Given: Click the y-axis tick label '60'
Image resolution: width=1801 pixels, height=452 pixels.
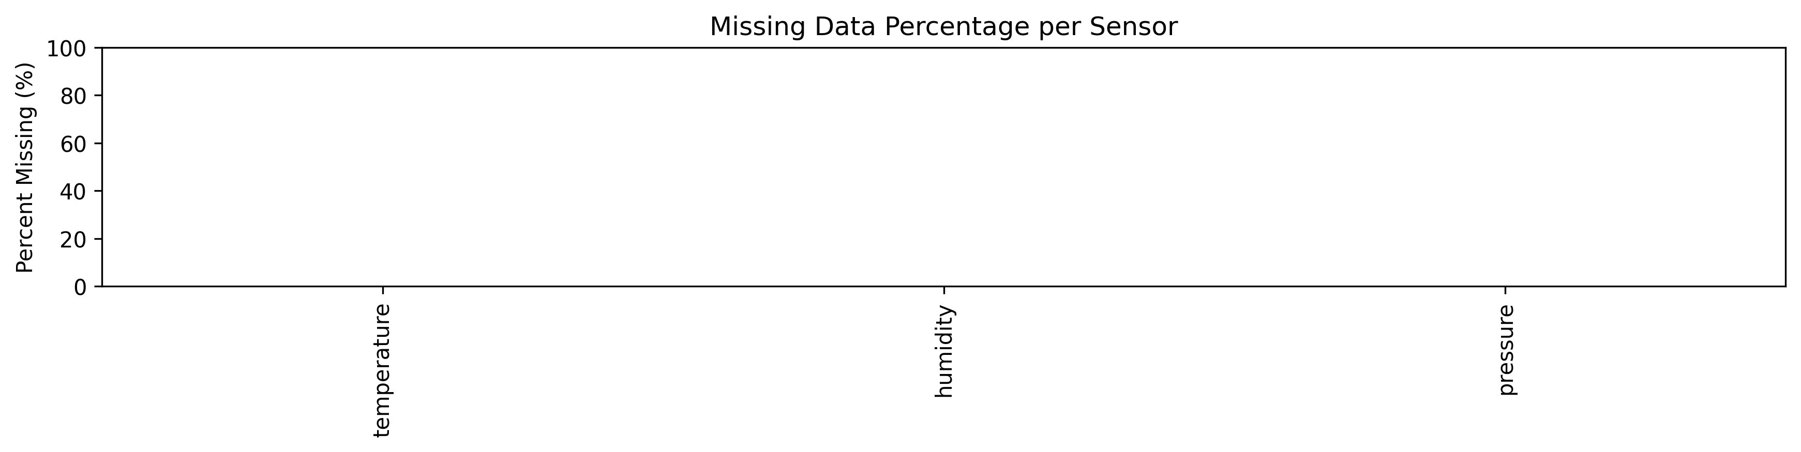Looking at the screenshot, I should click(73, 144).
